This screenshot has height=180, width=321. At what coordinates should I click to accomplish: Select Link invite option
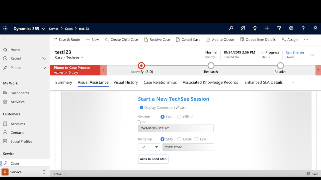tap(196, 139)
